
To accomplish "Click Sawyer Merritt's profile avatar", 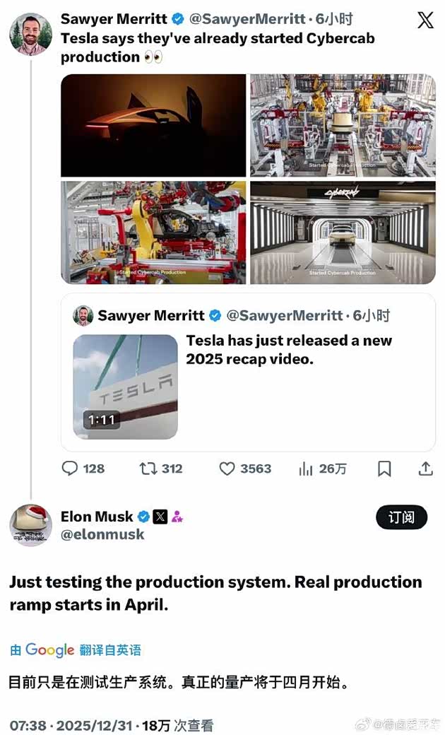I will pyautogui.click(x=30, y=33).
